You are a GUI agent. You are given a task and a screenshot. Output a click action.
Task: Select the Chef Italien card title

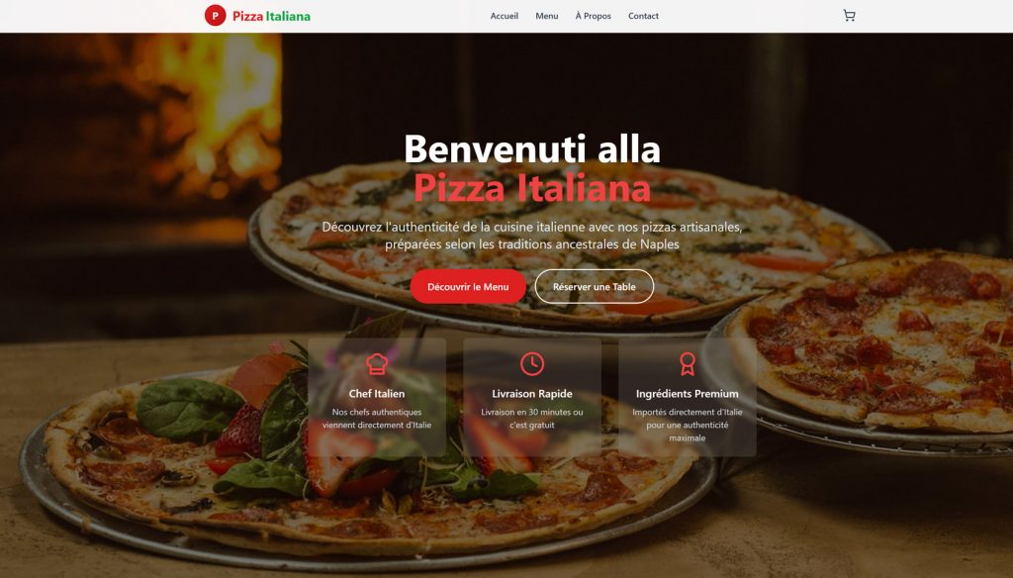[377, 394]
